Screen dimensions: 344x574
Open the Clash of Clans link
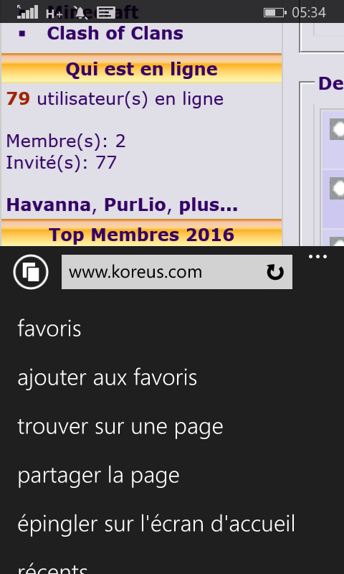tap(115, 34)
